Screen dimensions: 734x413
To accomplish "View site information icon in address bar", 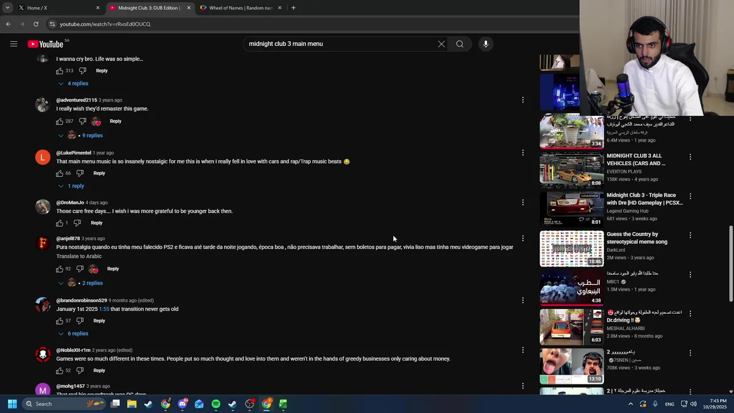I will coord(52,24).
